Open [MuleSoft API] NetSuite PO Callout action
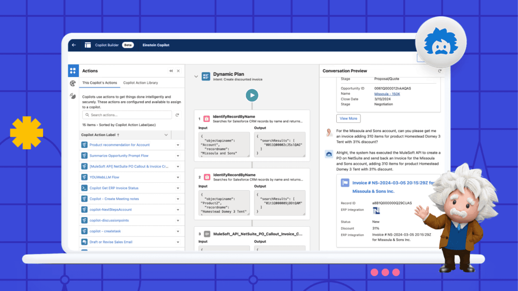 click(x=129, y=167)
